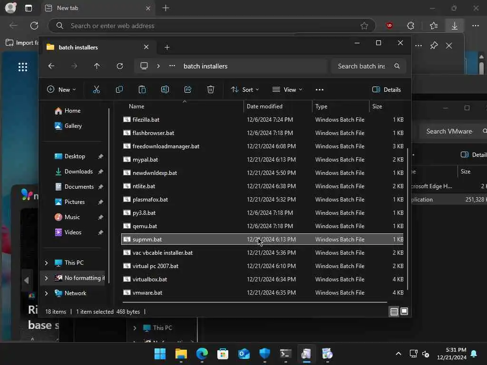The height and width of the screenshot is (365, 487).
Task: Open Edge Downloads button
Action: [454, 26]
